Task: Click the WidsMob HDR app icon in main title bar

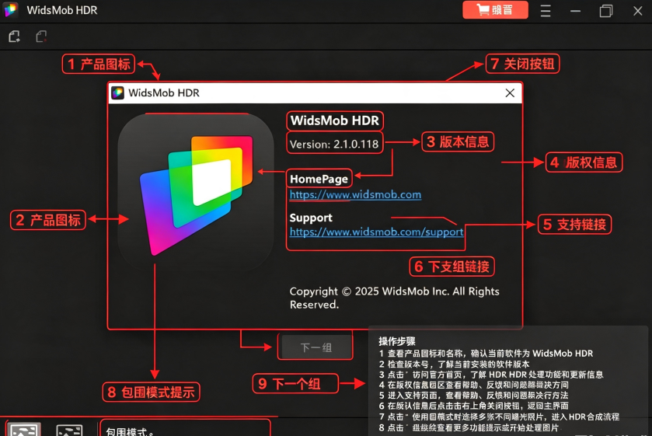Action: point(11,9)
